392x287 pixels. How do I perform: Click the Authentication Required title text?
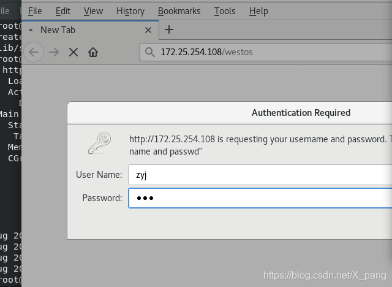(301, 113)
